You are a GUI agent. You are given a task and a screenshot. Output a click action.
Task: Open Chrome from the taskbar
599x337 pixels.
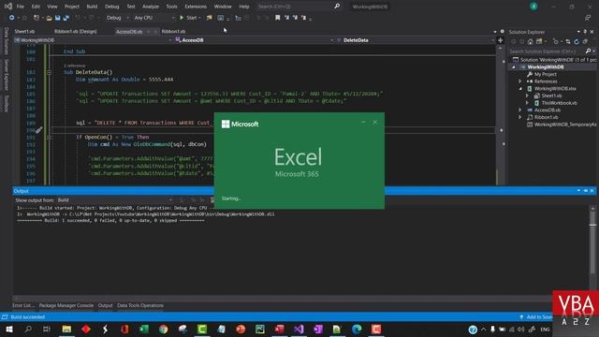point(164,329)
